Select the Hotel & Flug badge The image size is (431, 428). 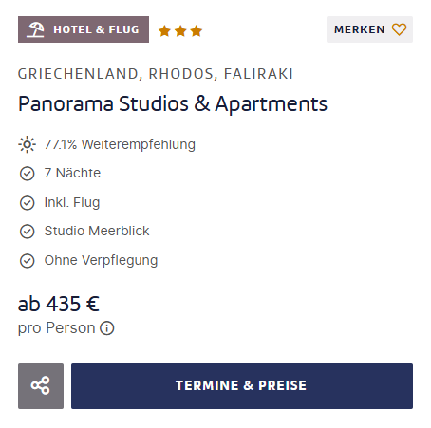(x=84, y=29)
